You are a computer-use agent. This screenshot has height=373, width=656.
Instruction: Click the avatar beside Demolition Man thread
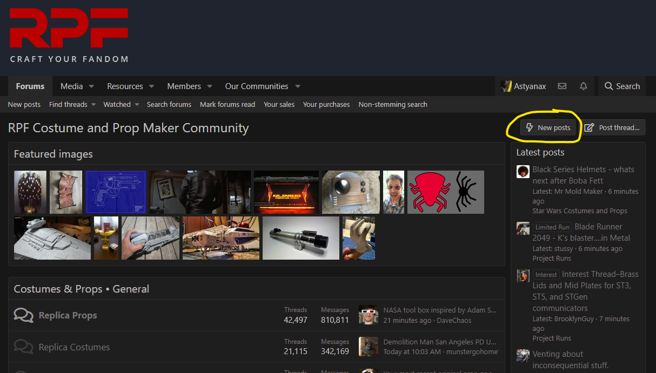coord(369,347)
